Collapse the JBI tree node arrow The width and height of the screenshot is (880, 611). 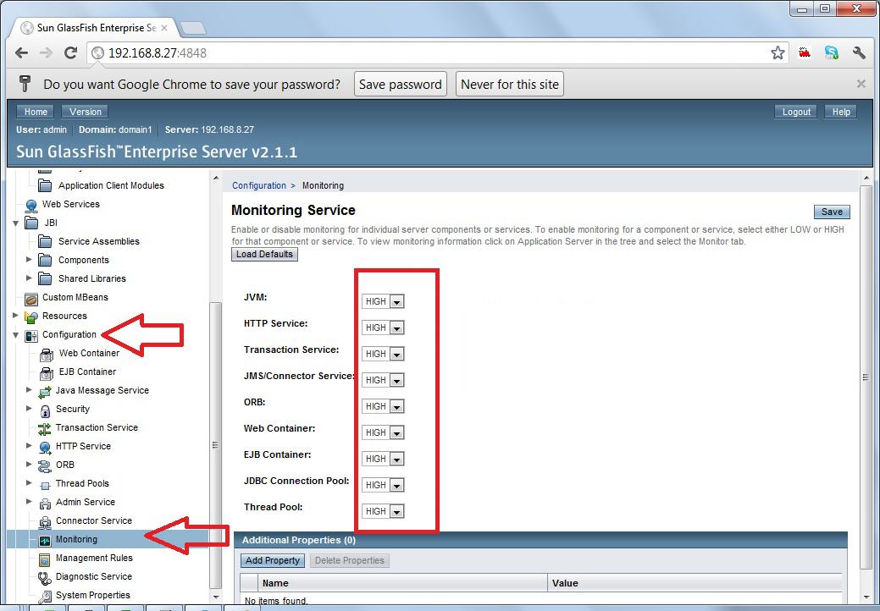(16, 223)
